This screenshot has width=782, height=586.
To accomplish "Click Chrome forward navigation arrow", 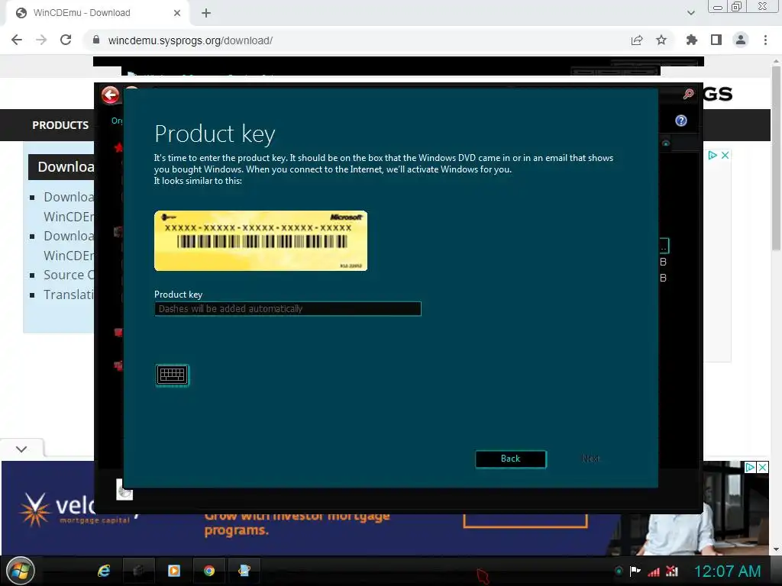I will click(x=41, y=40).
